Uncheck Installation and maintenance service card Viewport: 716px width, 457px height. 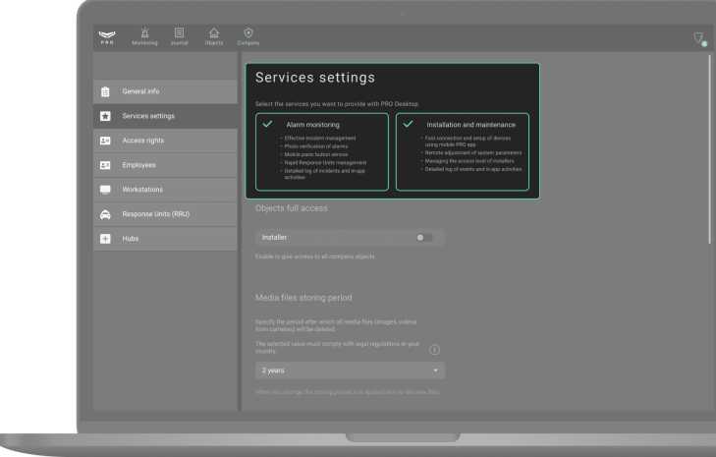(x=408, y=125)
